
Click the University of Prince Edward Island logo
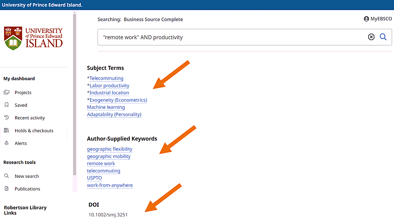(x=33, y=38)
